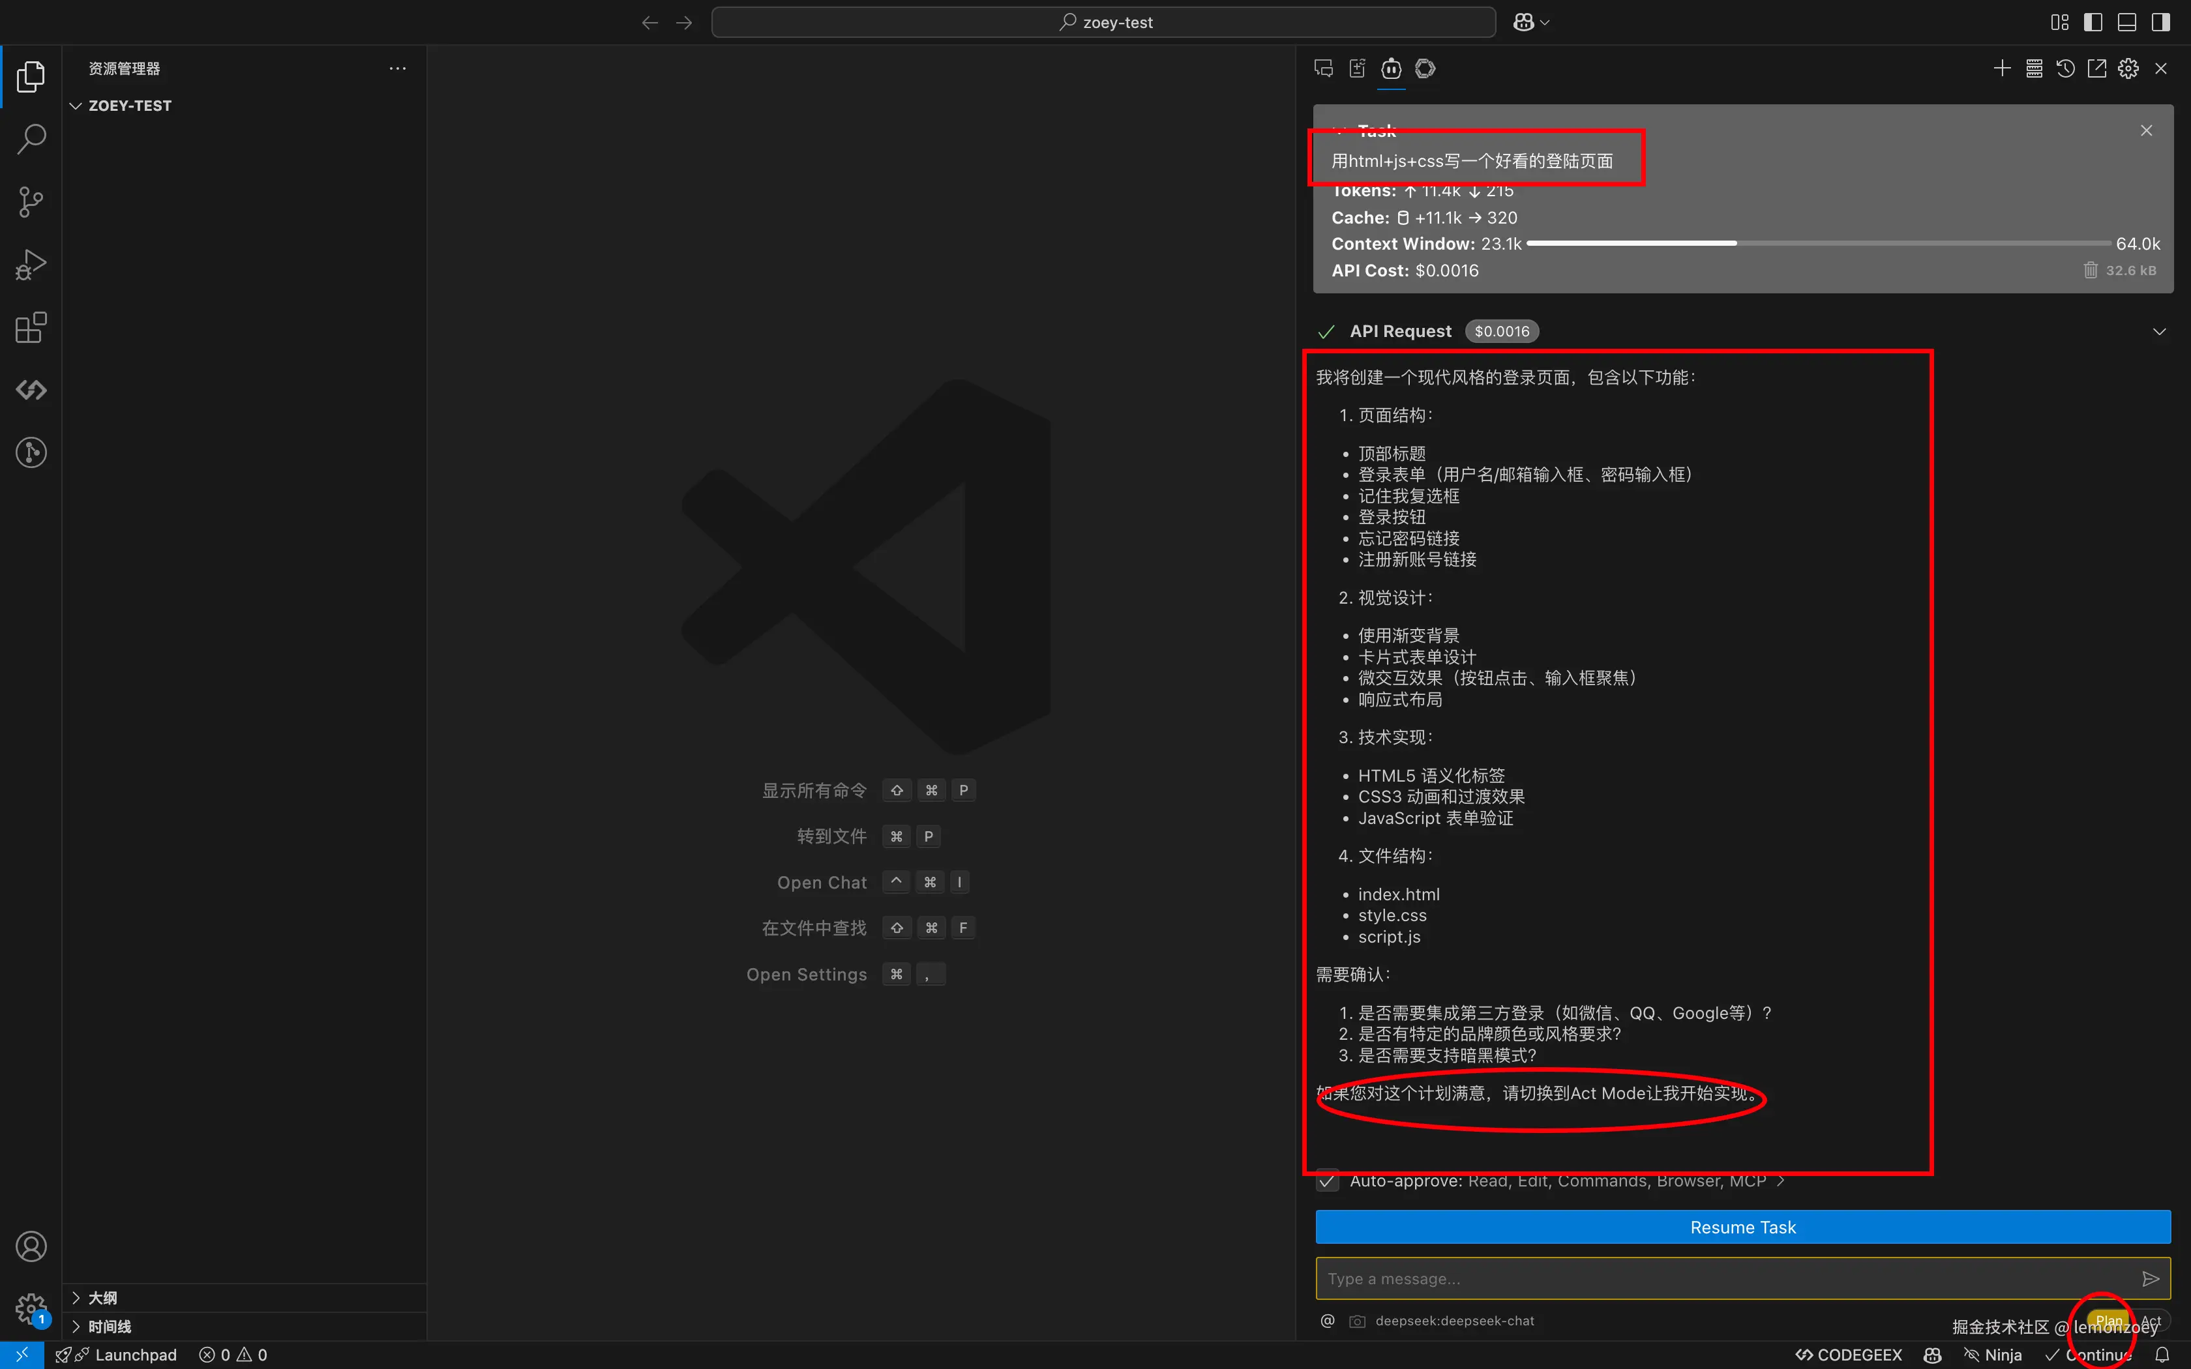Open MCP servers icon in Cline toolbar

click(2033, 69)
